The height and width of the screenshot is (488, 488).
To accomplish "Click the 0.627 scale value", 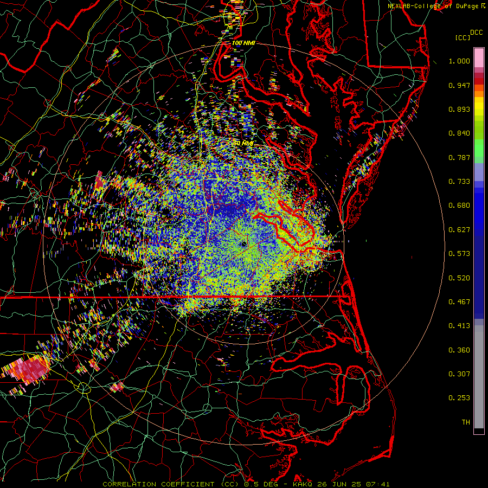I will point(459,230).
